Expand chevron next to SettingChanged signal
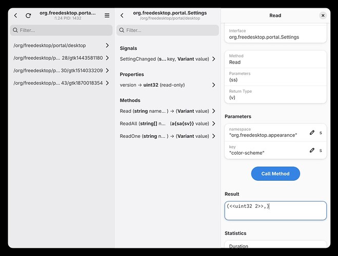This screenshot has height=256, width=338. [x=213, y=59]
